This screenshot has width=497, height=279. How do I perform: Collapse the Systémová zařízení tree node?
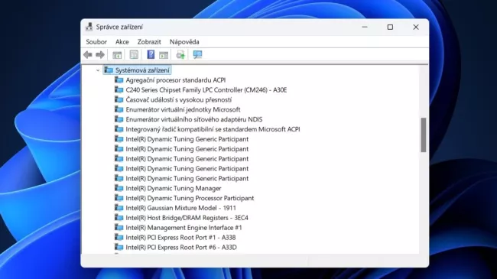(98, 70)
